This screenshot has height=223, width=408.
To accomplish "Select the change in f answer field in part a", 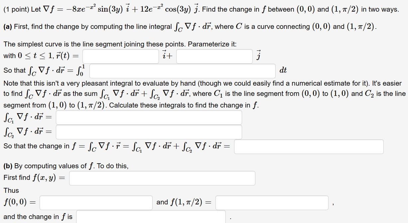I will (x=309, y=146).
